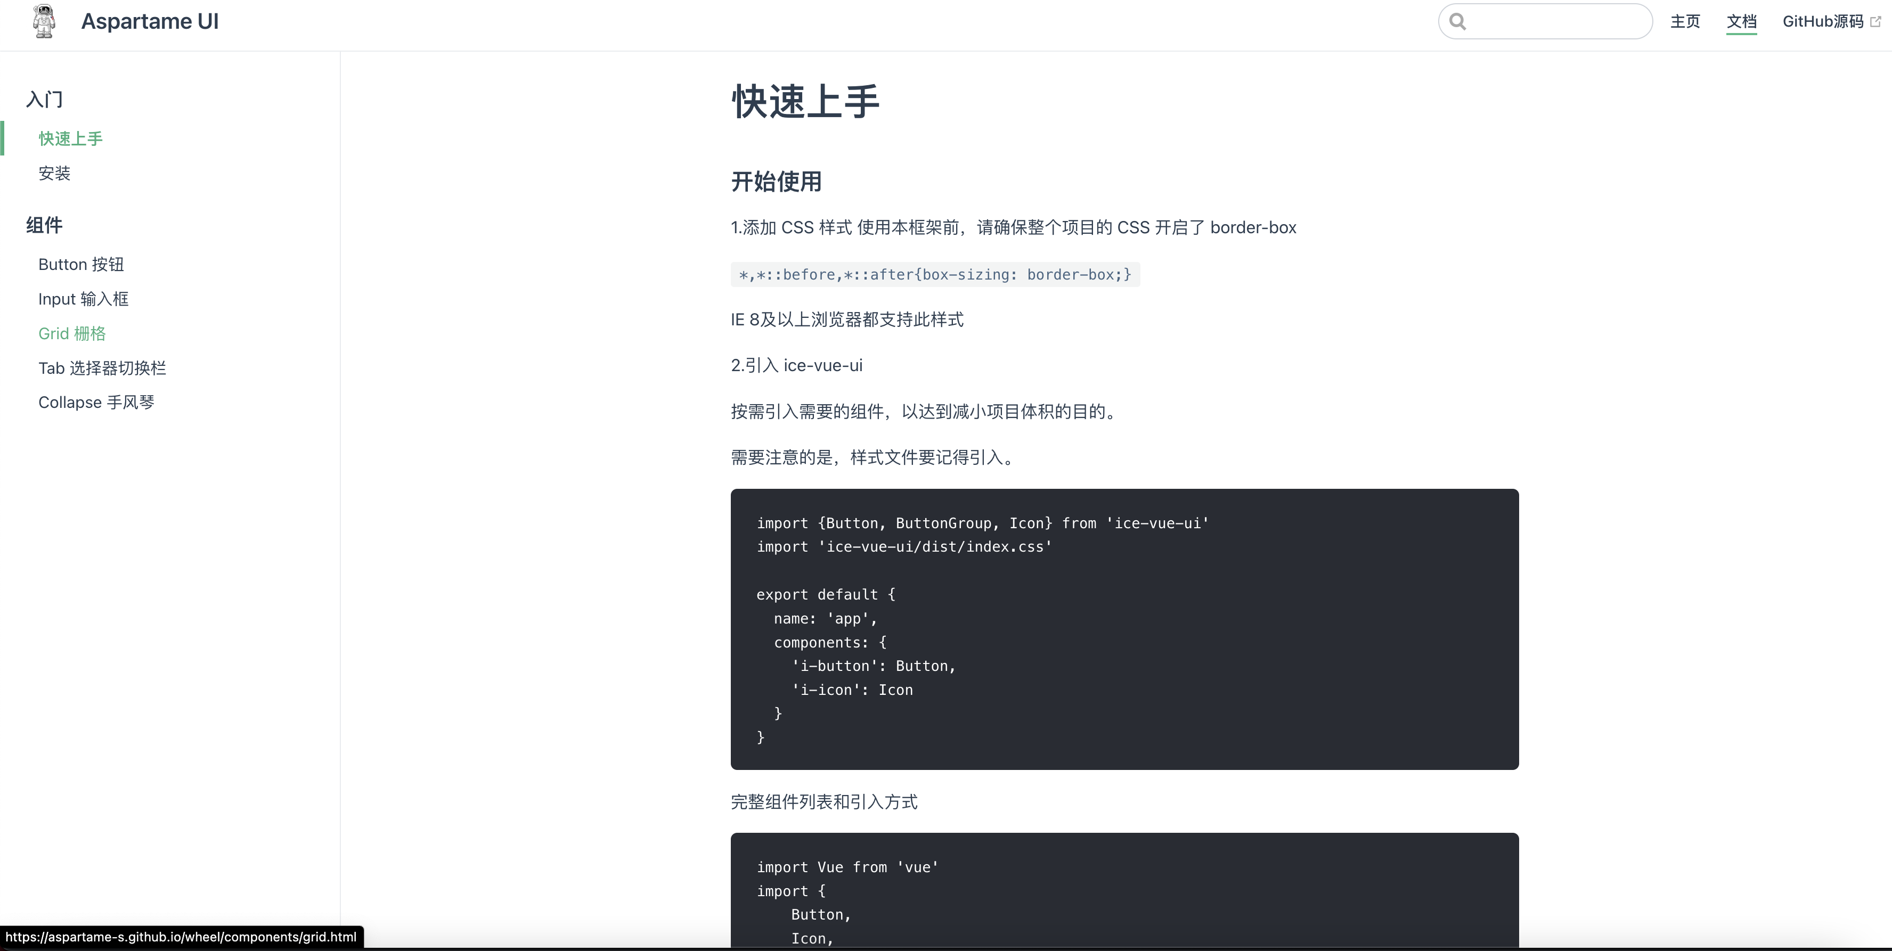This screenshot has height=951, width=1892.
Task: Focus the search input field
Action: pos(1545,21)
